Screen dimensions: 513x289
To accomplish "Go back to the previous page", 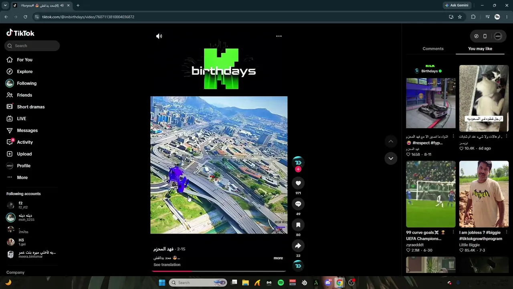I will pos(6,17).
